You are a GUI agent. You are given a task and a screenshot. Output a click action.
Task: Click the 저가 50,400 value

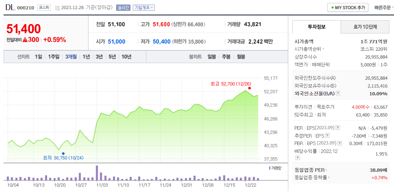pos(161,42)
